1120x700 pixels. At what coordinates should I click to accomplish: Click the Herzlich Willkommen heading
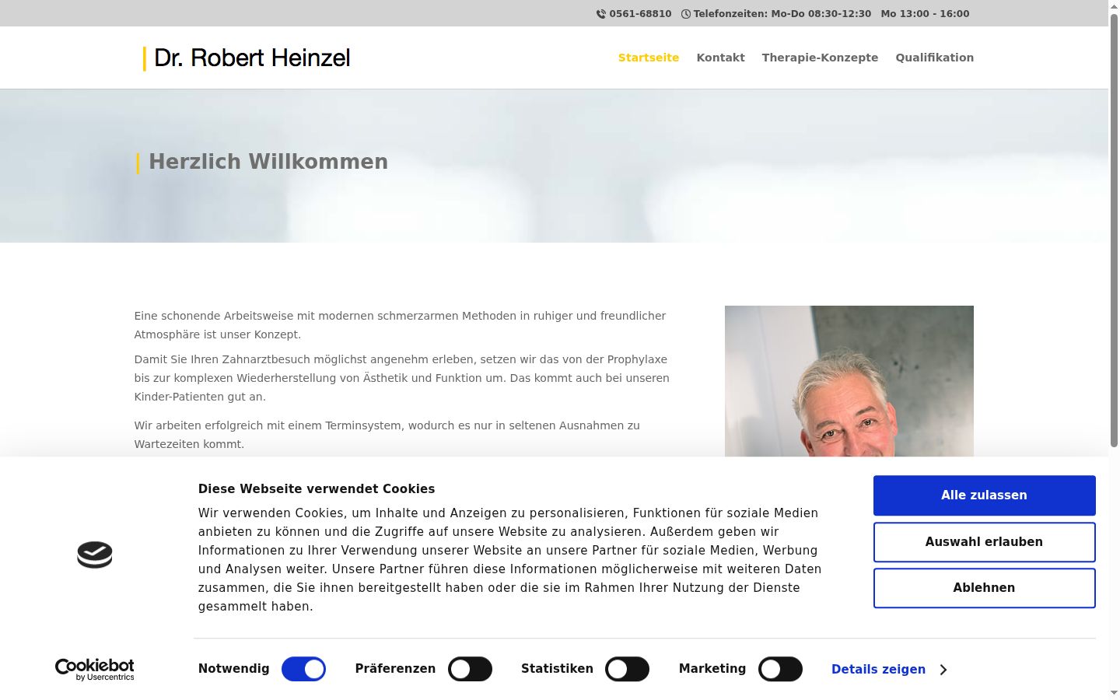pos(268,162)
